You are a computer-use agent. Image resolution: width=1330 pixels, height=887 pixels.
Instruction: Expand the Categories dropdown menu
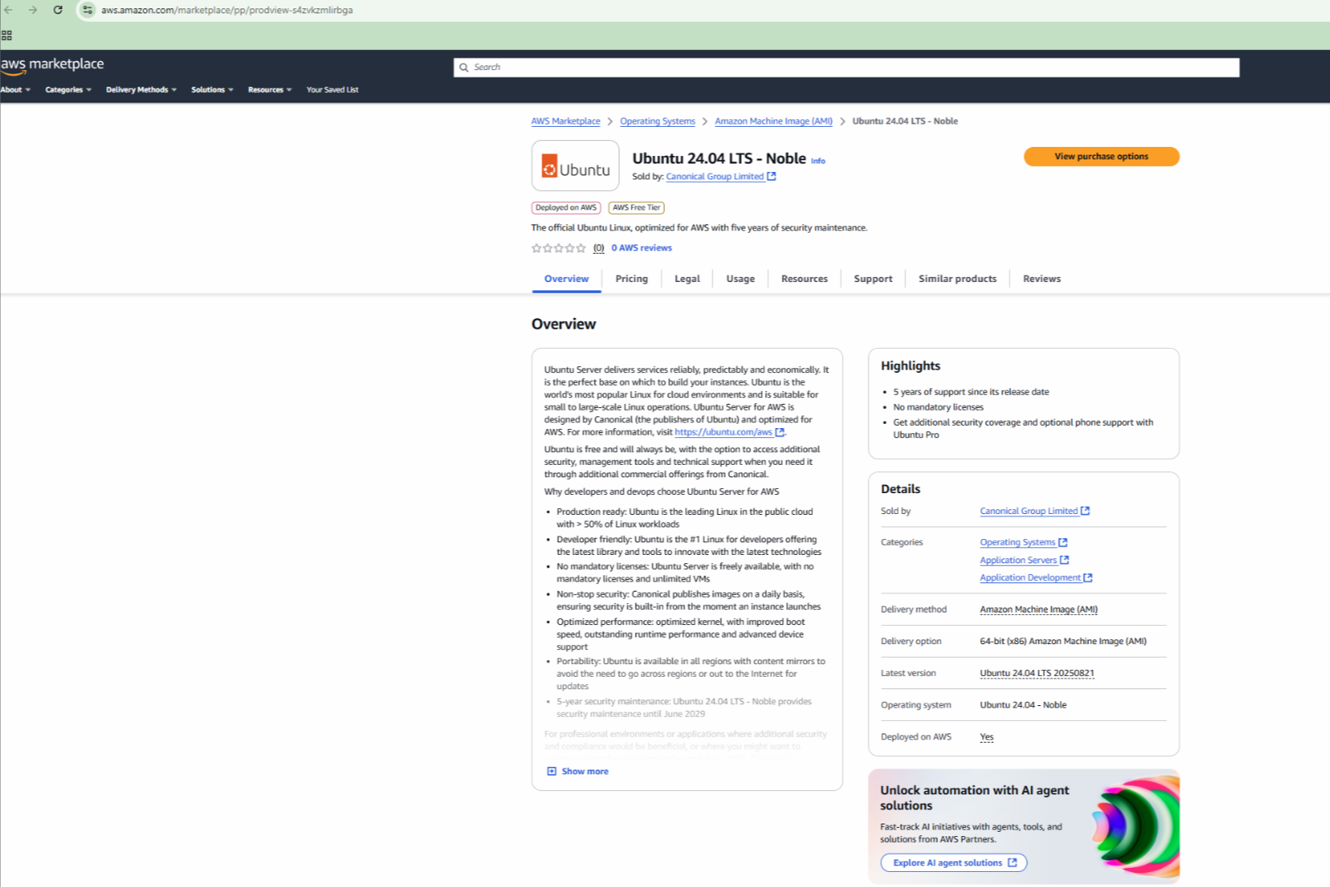tap(68, 90)
